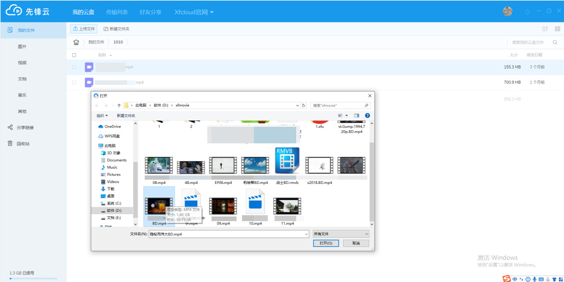564x282 pixels.
Task: Toggle the preview pane icon in the dialog
Action: point(356,115)
